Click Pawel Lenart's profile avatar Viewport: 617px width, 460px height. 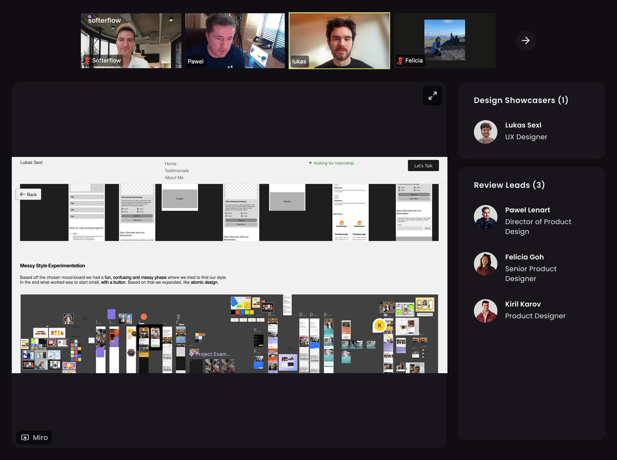coord(486,216)
